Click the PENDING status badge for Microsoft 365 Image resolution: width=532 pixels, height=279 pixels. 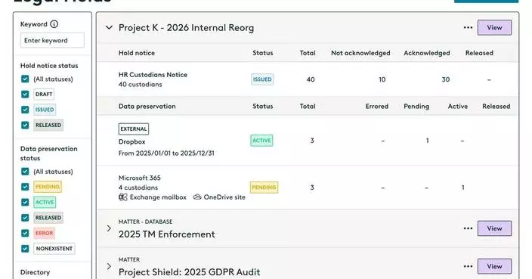coord(264,188)
